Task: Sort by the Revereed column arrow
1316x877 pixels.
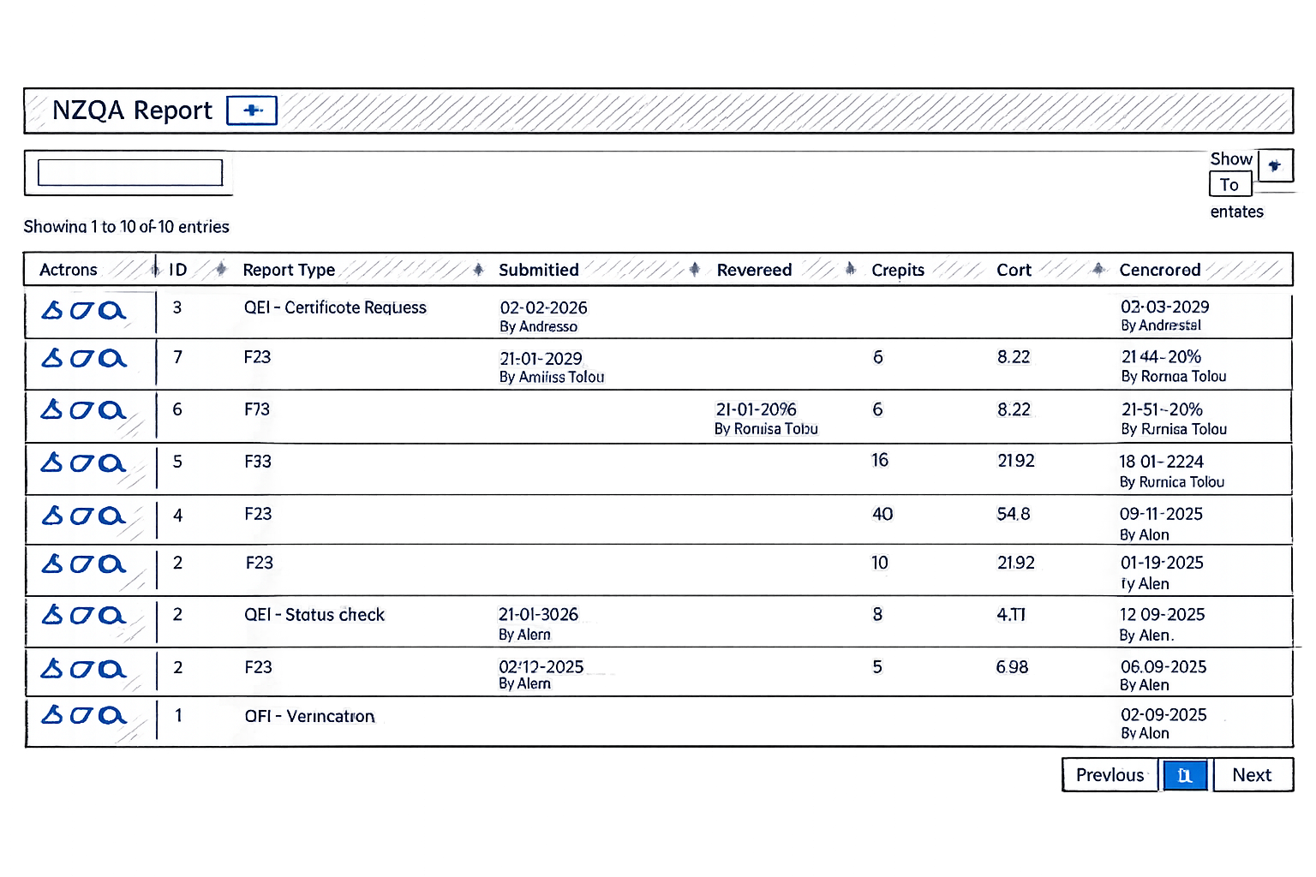Action: 850,269
